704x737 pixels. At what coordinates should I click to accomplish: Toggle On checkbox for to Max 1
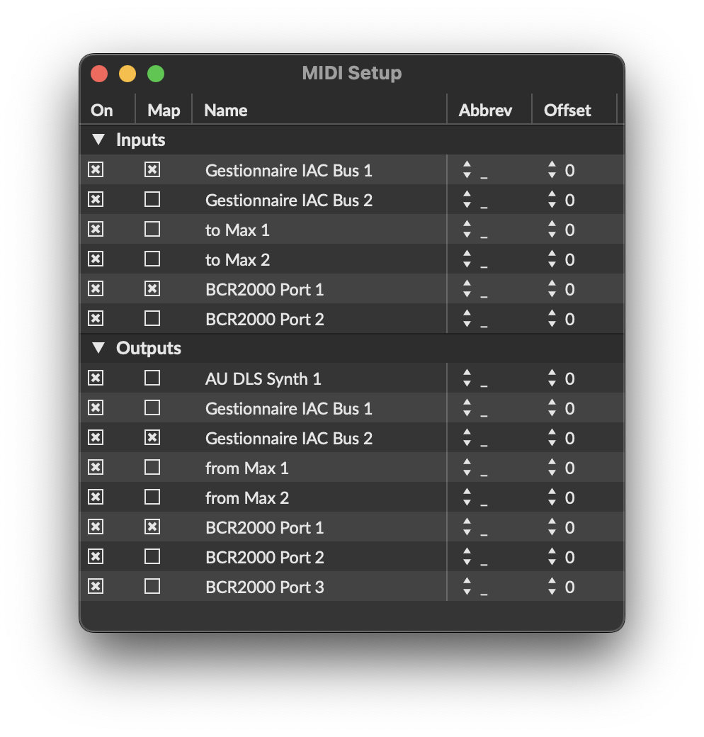[x=96, y=230]
